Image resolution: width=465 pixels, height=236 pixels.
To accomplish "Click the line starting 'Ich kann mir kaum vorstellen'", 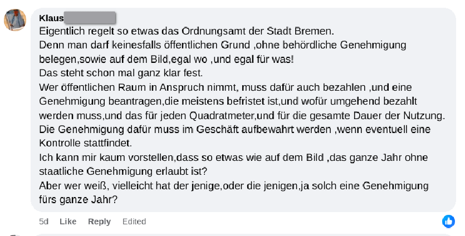I will 233,158.
